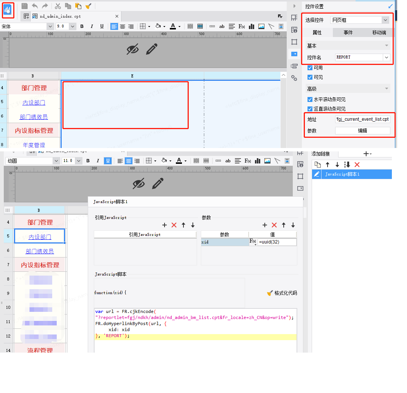Add a row to the 引用JavaScript list
Screen dimensions: 407x393
tap(165, 225)
